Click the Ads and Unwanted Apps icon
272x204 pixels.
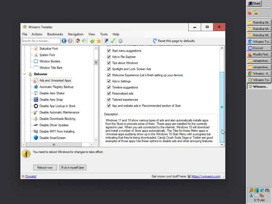[36, 80]
